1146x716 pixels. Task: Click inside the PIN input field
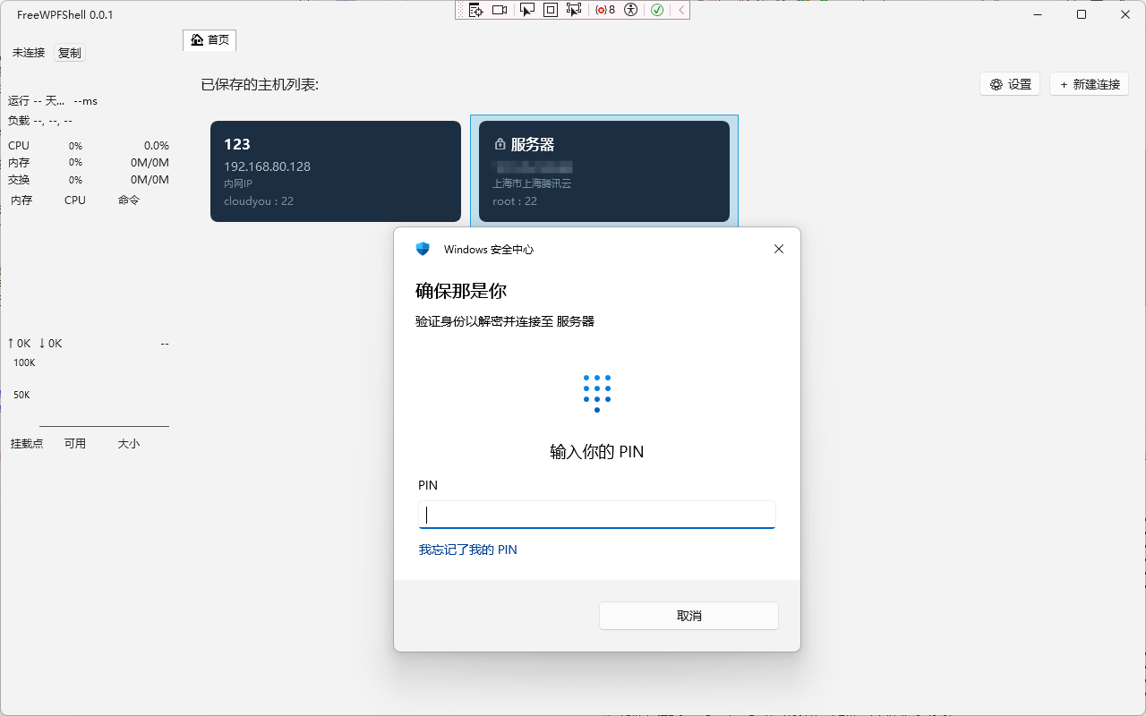[x=596, y=515]
